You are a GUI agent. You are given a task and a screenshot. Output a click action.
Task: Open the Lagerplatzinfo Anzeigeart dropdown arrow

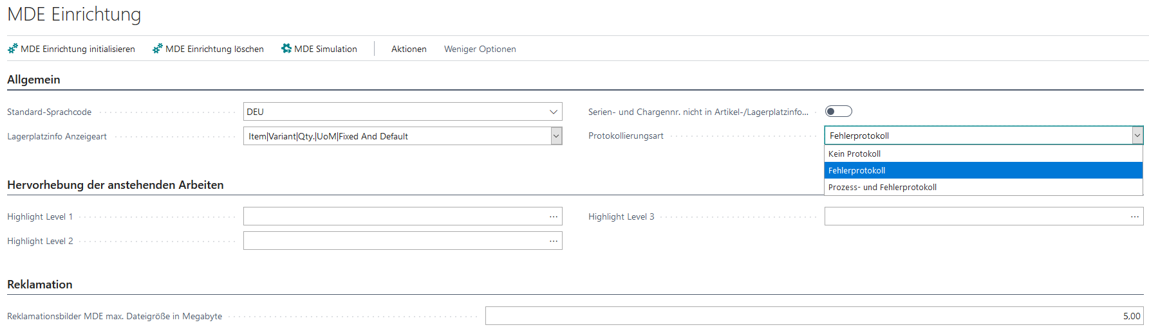pyautogui.click(x=556, y=136)
